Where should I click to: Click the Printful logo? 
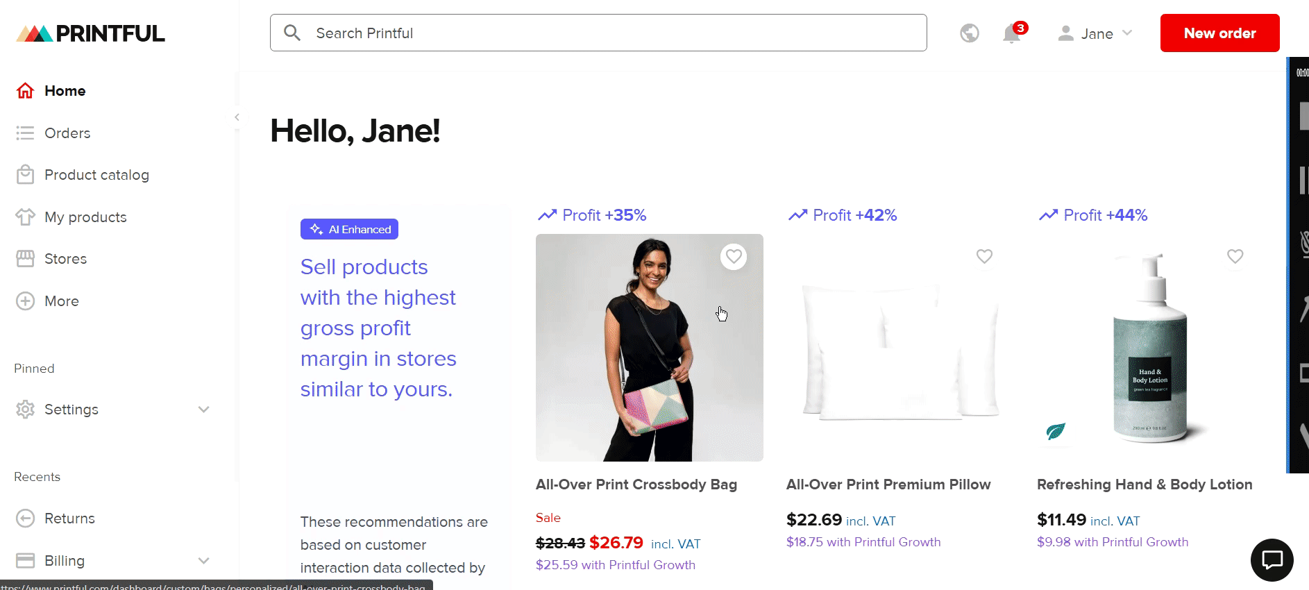coord(90,33)
